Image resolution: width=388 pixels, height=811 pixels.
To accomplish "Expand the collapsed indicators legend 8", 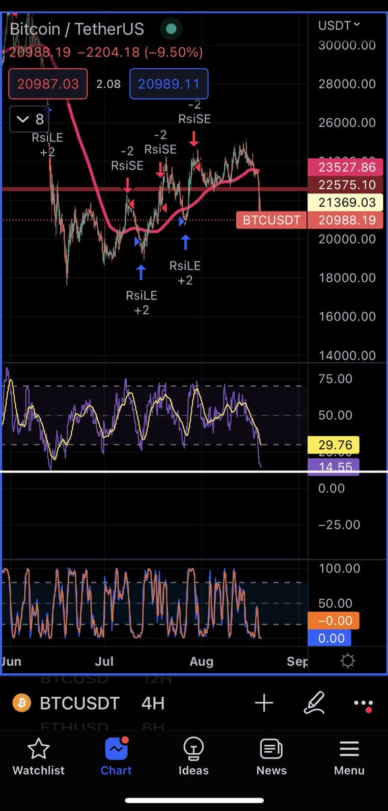I will coord(30,120).
